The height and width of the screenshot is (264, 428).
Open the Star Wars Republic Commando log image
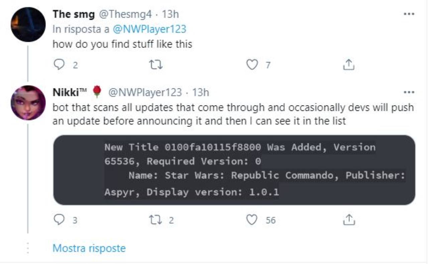pyautogui.click(x=234, y=170)
